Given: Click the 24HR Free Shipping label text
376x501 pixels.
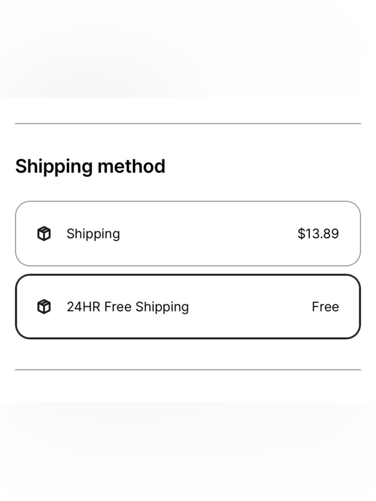Looking at the screenshot, I should [127, 306].
